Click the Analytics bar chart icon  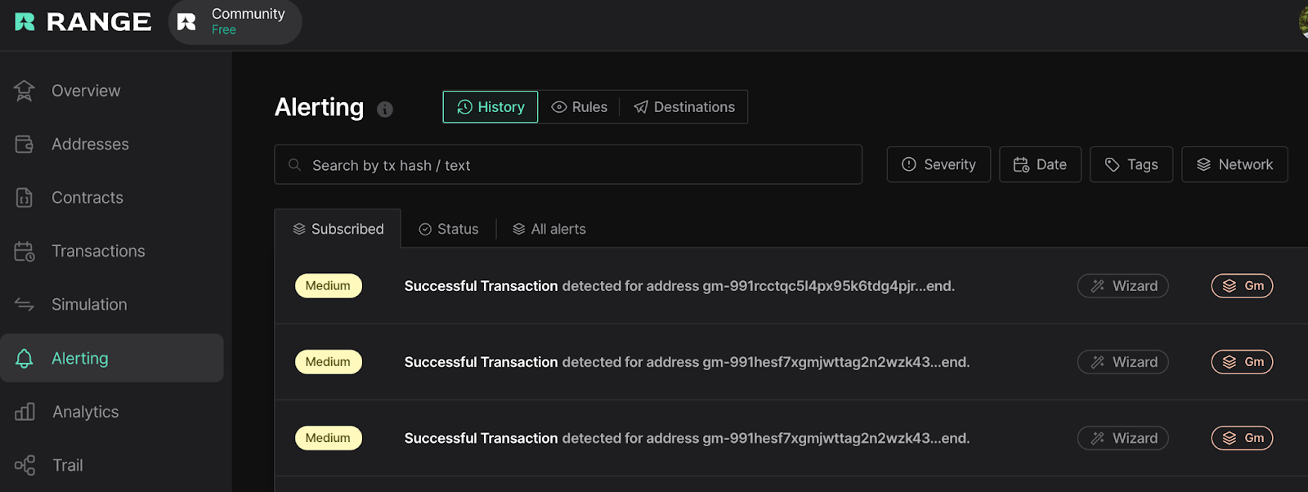25,412
